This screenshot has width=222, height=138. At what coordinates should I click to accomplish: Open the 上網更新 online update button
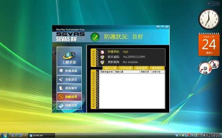(69, 57)
